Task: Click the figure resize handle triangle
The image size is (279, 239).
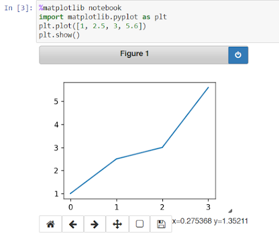Action: (230, 211)
